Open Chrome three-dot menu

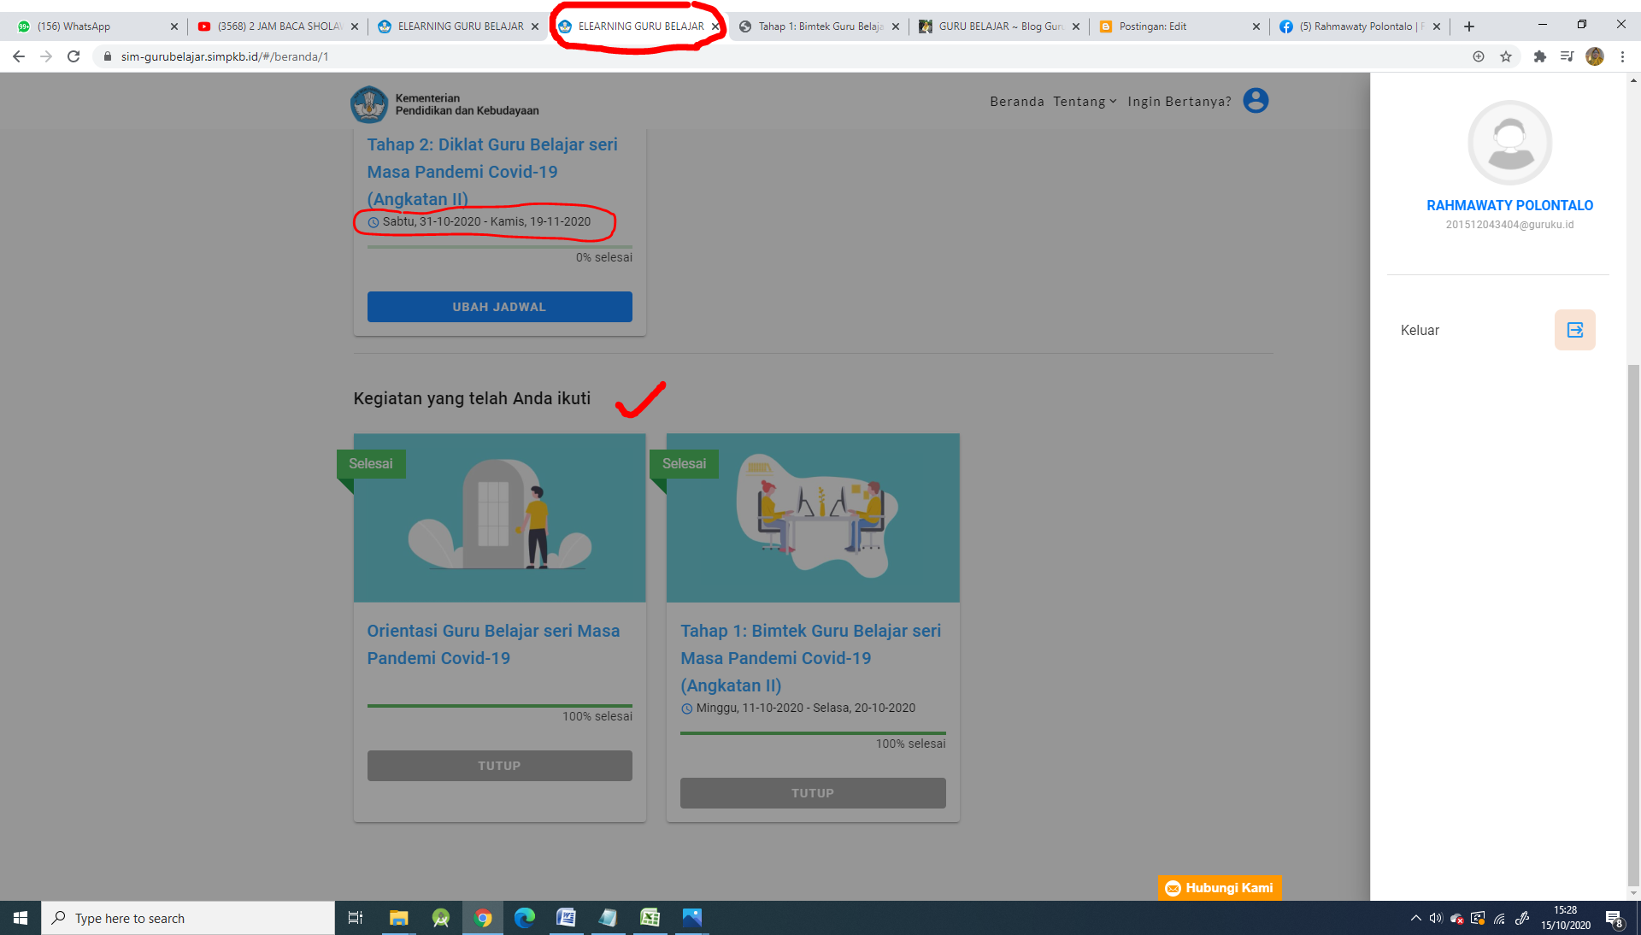click(1622, 56)
